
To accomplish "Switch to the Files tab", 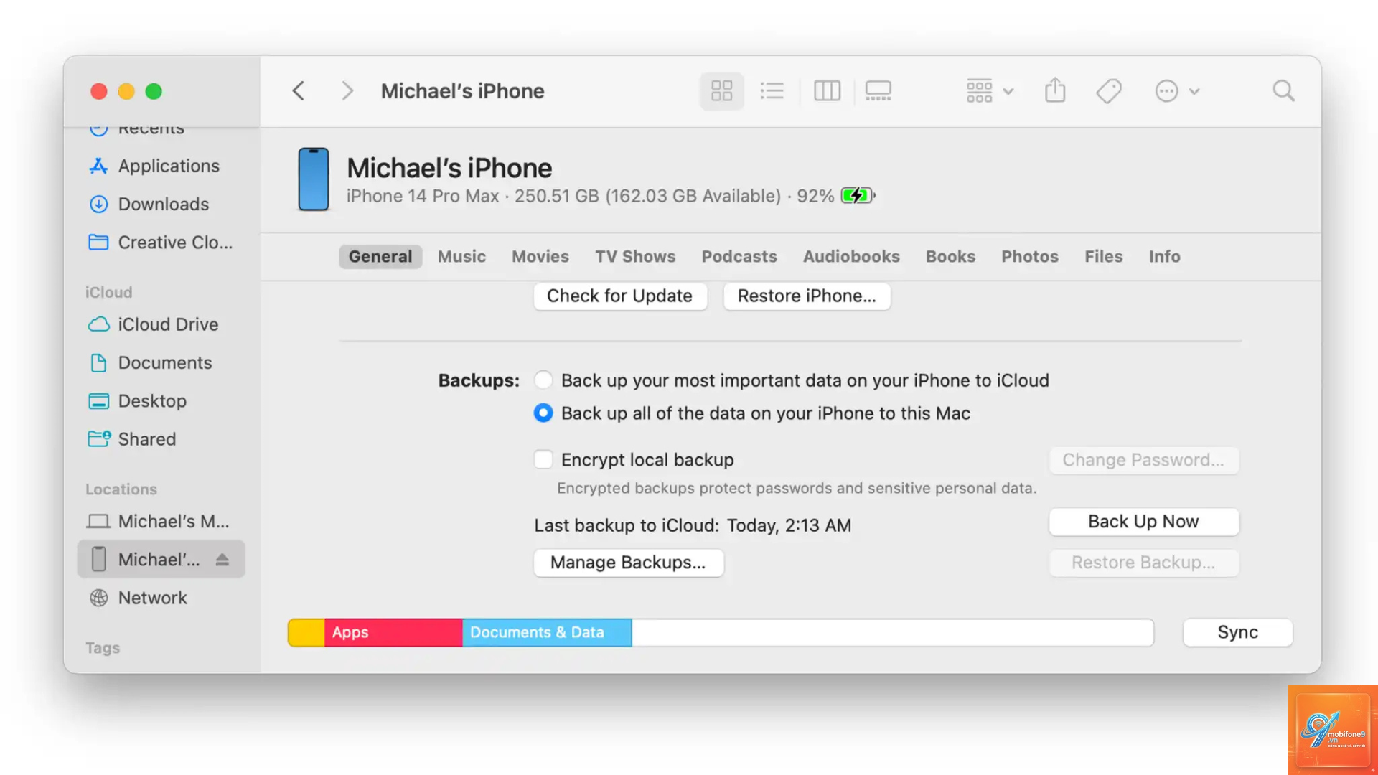I will pyautogui.click(x=1103, y=256).
